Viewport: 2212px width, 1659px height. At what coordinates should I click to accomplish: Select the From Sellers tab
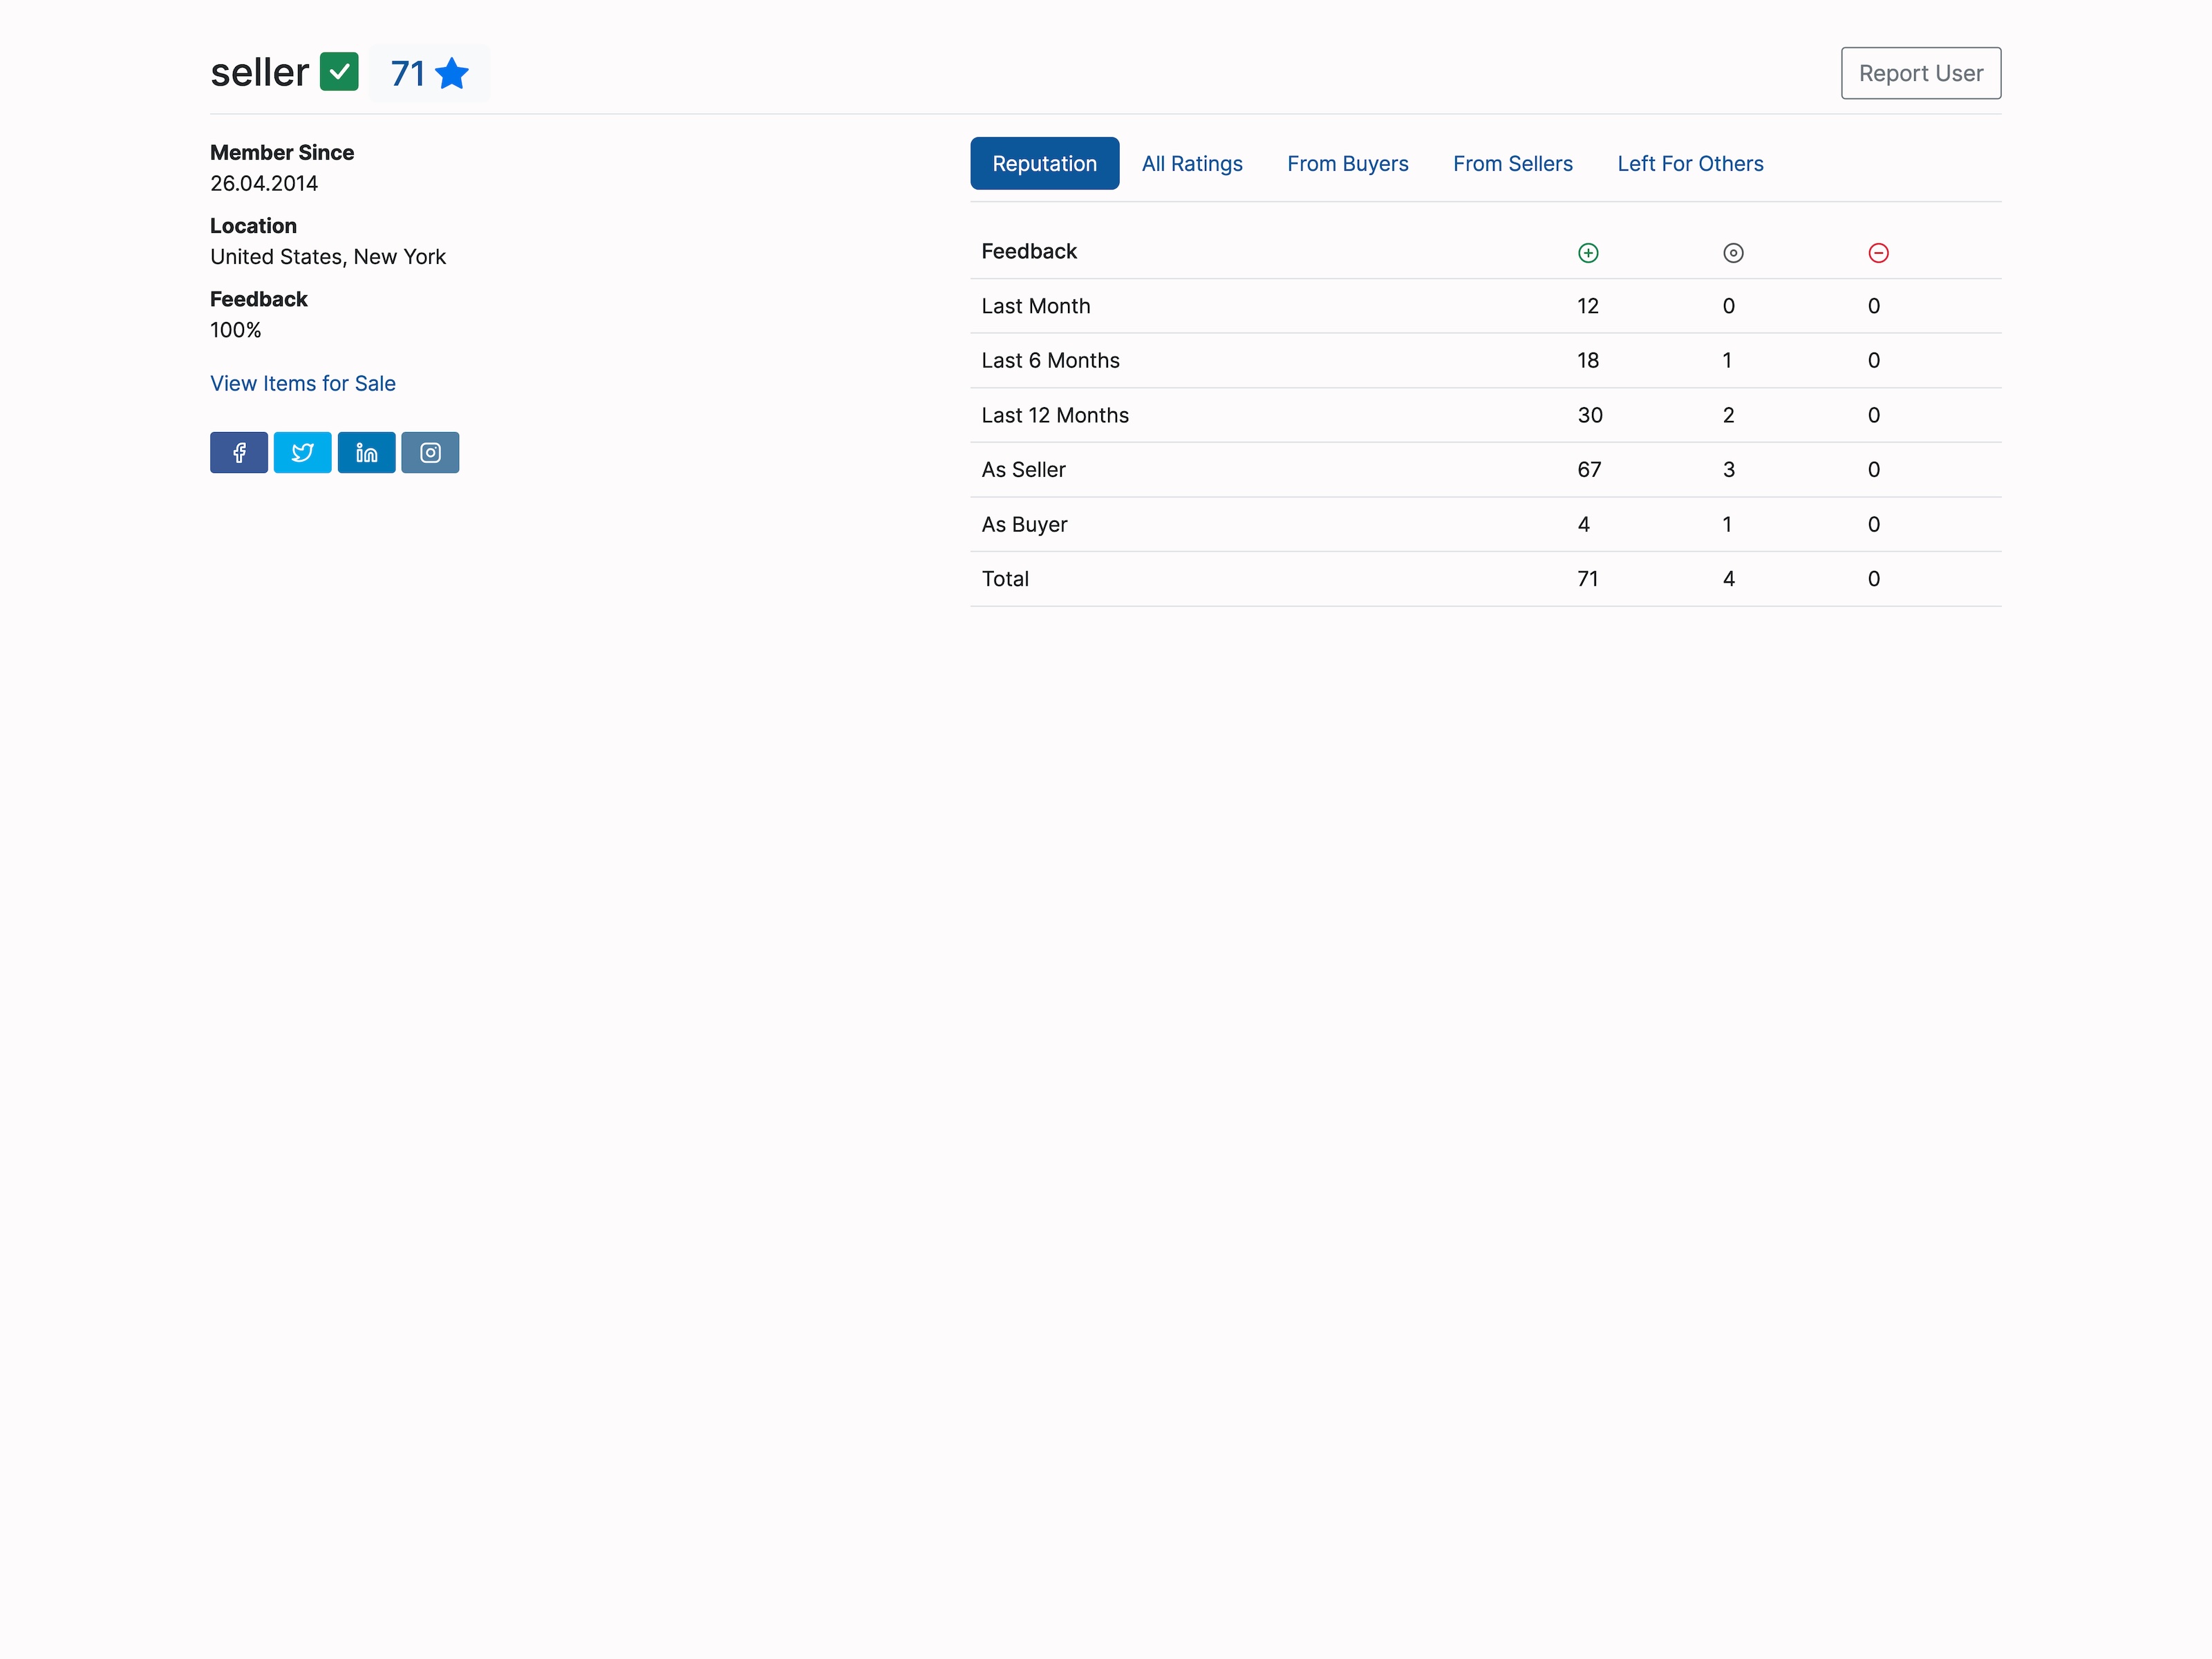tap(1512, 163)
